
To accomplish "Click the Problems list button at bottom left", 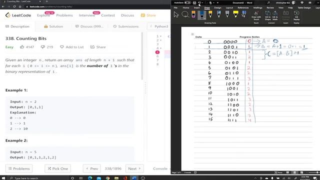I will 19,168.
